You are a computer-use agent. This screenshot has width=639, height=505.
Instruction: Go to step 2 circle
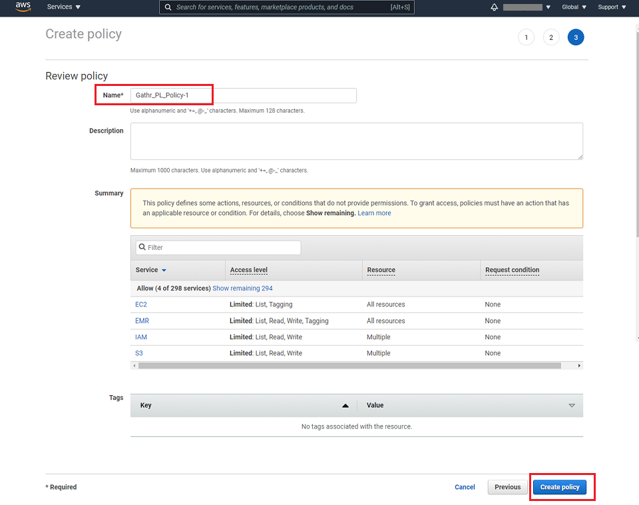(x=551, y=37)
